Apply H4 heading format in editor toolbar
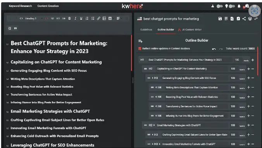The width and height of the screenshot is (262, 148). [x=64, y=19]
